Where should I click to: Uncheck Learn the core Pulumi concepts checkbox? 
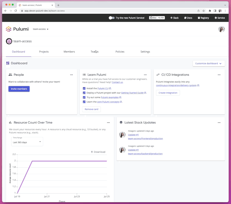click(x=84, y=102)
